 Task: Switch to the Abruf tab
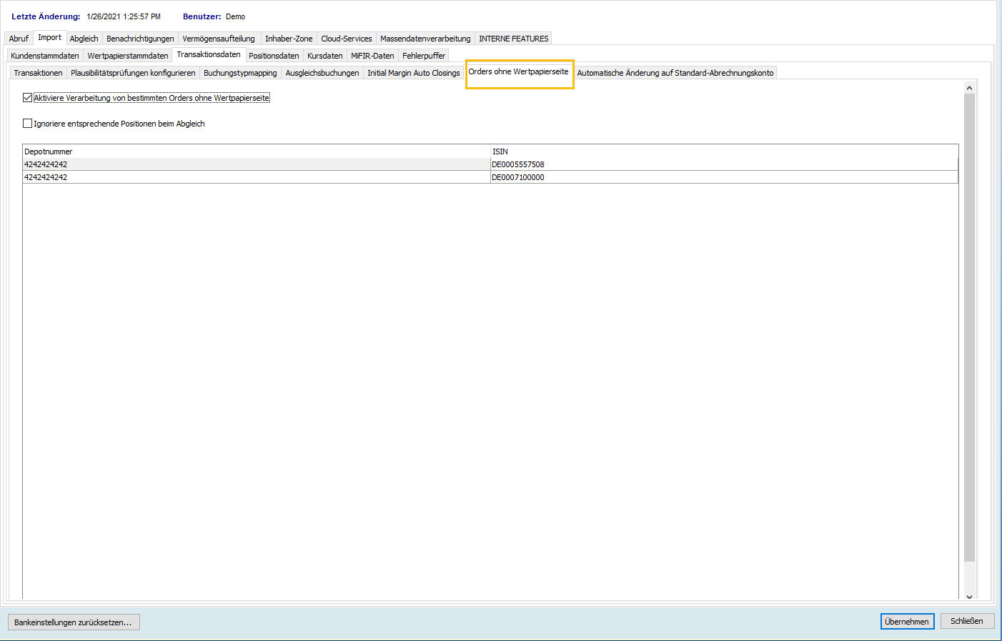(x=19, y=39)
